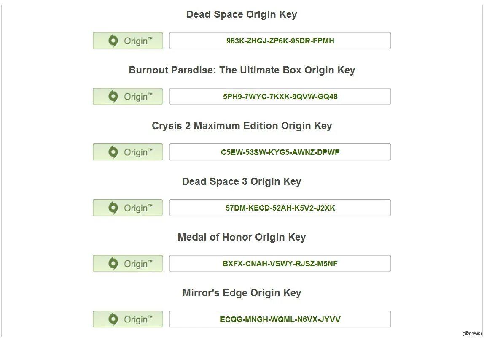Click the Origin swirl logo for Dead Space
Screen dimensions: 484x338
pos(113,41)
